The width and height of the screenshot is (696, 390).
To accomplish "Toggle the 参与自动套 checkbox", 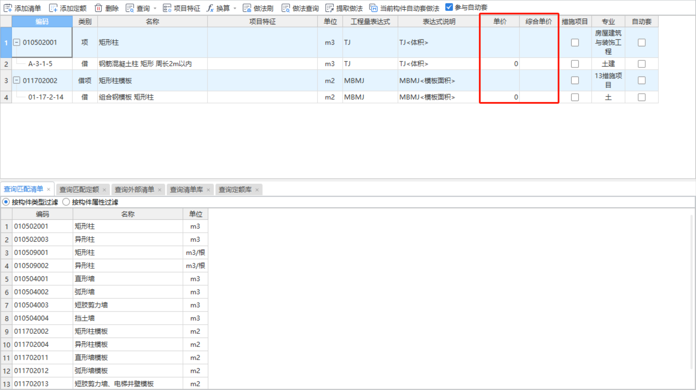I will (x=449, y=7).
